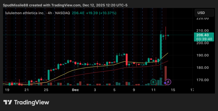The height and width of the screenshot is (111, 218).
Task: Click the candle countdown 03:39:40
Action: (x=204, y=39)
